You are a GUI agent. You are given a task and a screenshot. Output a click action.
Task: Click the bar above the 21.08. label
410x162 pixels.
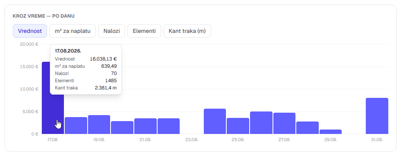click(x=146, y=126)
